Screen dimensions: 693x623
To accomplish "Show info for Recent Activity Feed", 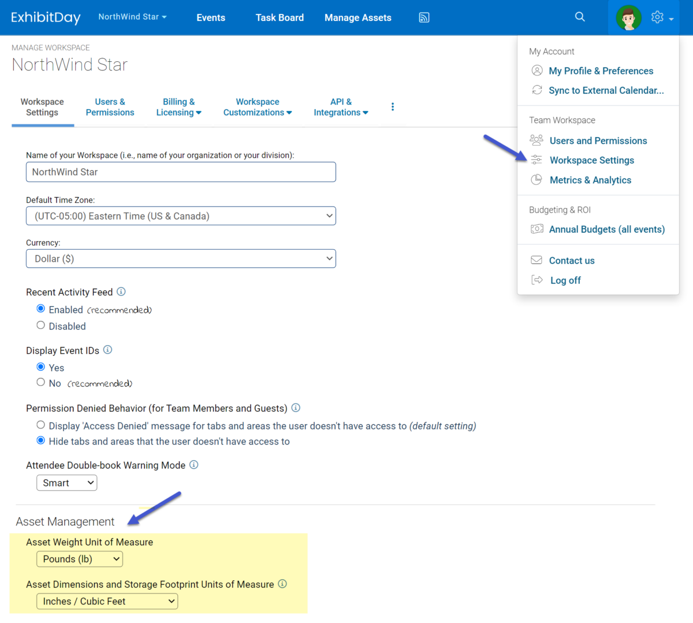I will (121, 292).
